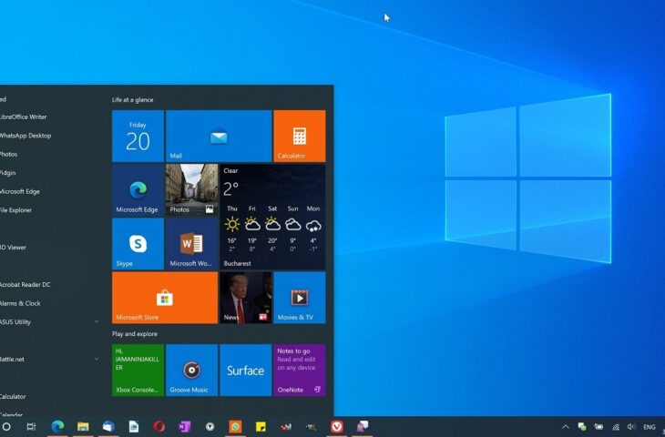The height and width of the screenshot is (437, 665).
Task: Open the Mail tile
Action: pos(219,136)
